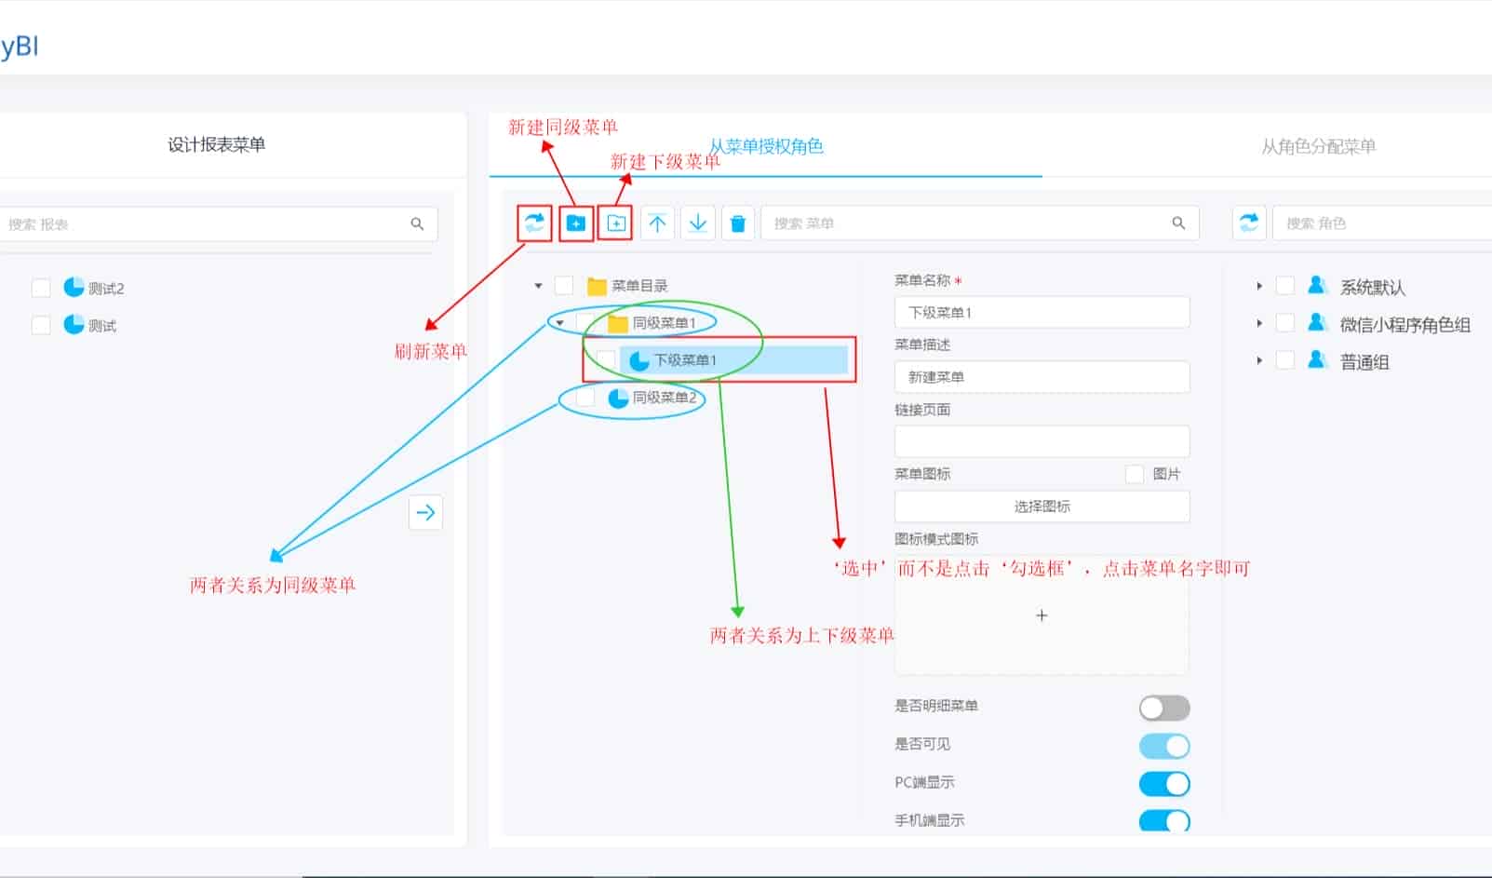Click the user icon for 微信小程序角色组

pos(1316,322)
